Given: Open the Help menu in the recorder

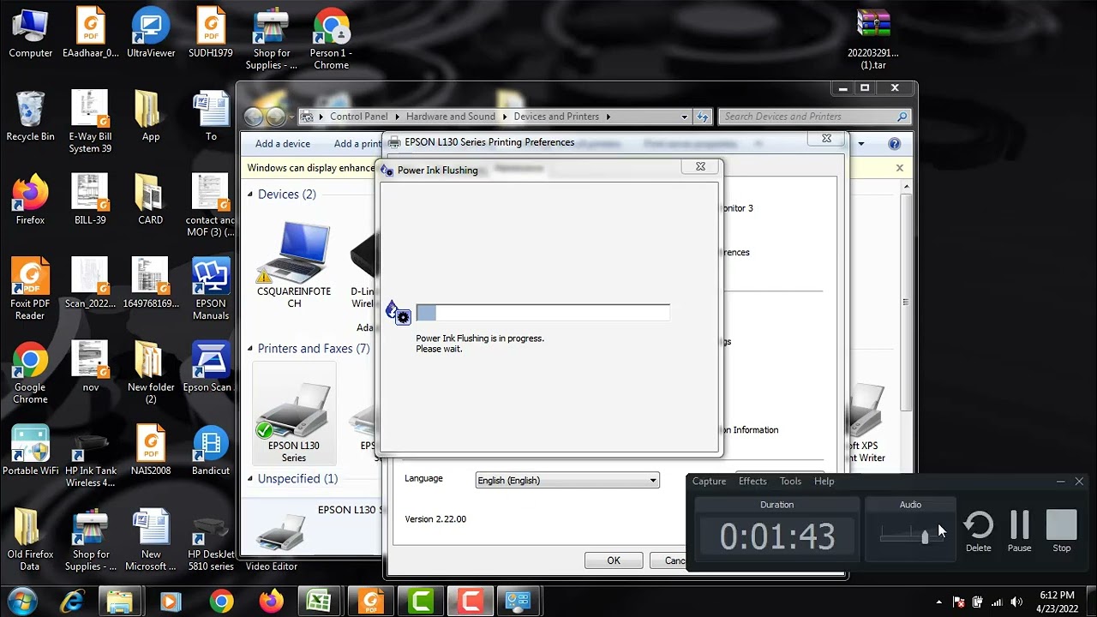Looking at the screenshot, I should click(824, 482).
